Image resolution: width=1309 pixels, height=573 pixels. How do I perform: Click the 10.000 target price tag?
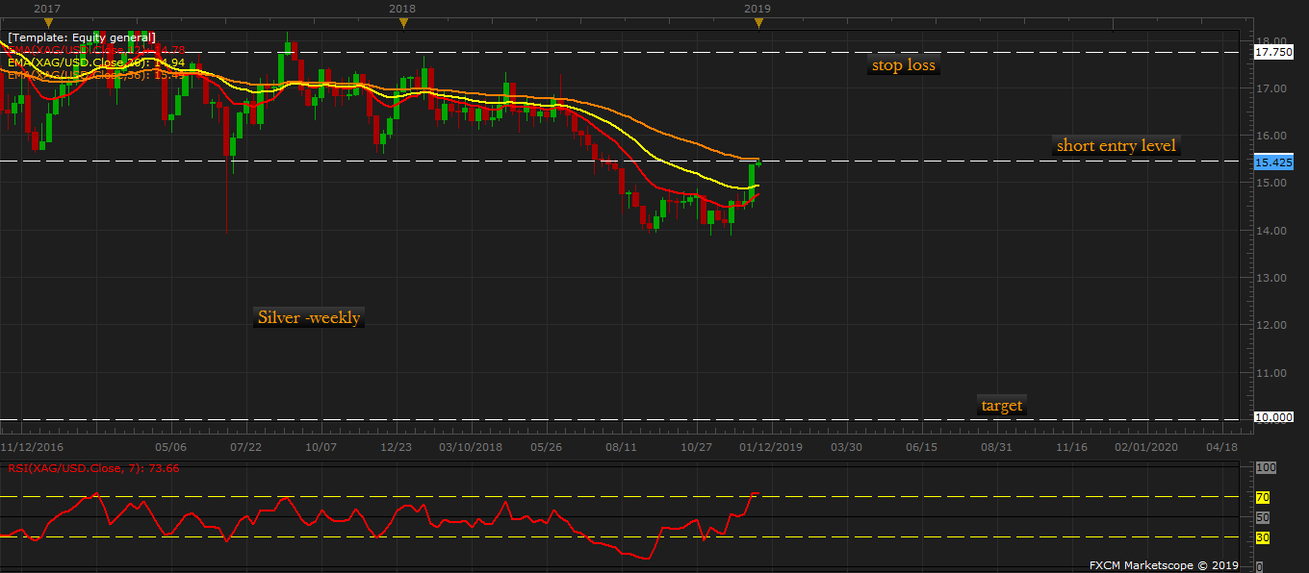pos(1273,417)
